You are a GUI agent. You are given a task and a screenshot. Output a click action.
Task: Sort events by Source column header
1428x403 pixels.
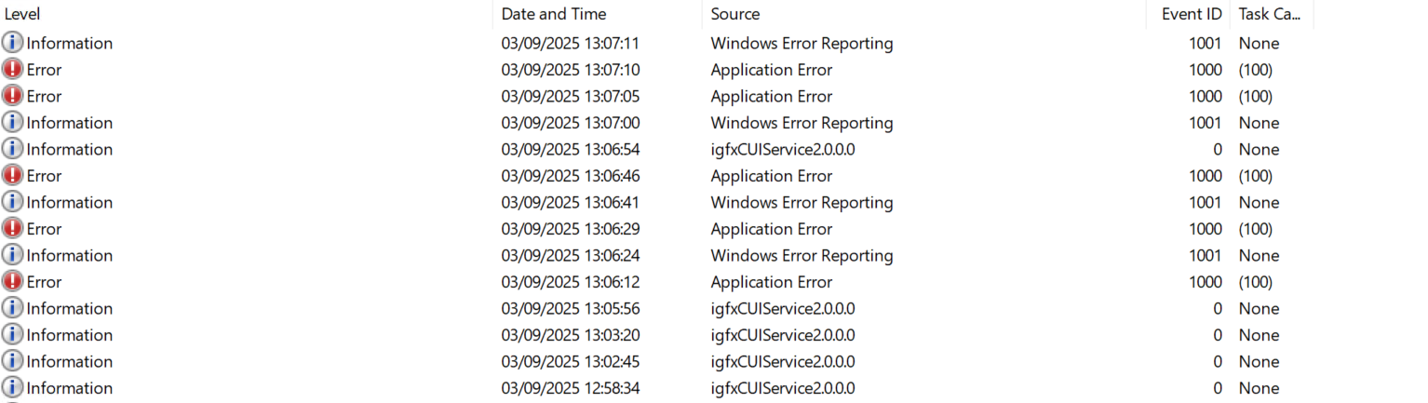924,14
